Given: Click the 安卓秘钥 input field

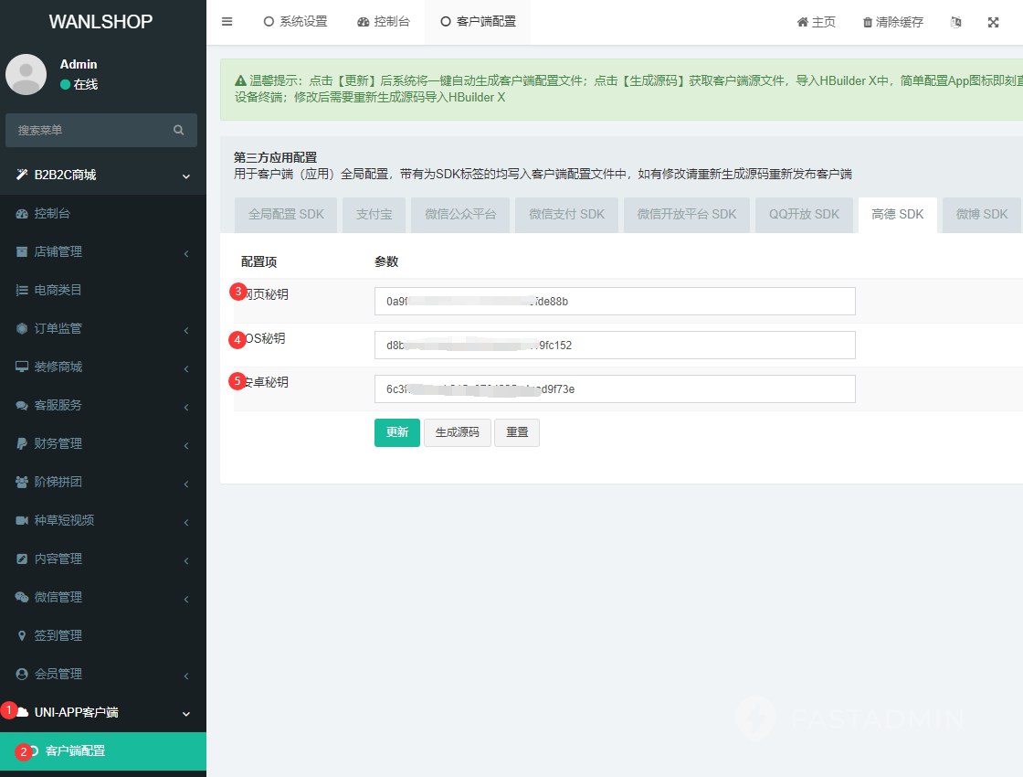Looking at the screenshot, I should point(615,388).
